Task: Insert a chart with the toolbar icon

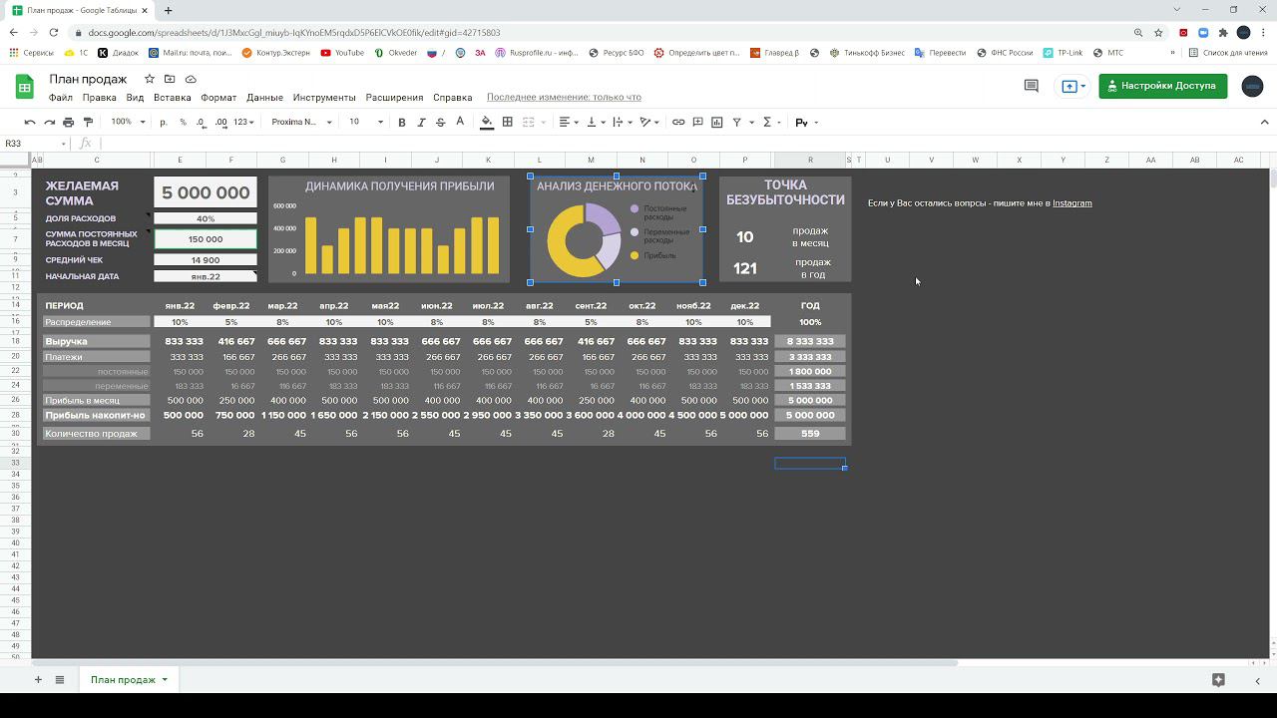Action: click(716, 122)
